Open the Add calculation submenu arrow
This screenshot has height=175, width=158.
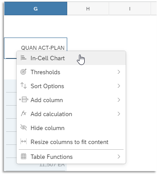[119, 114]
